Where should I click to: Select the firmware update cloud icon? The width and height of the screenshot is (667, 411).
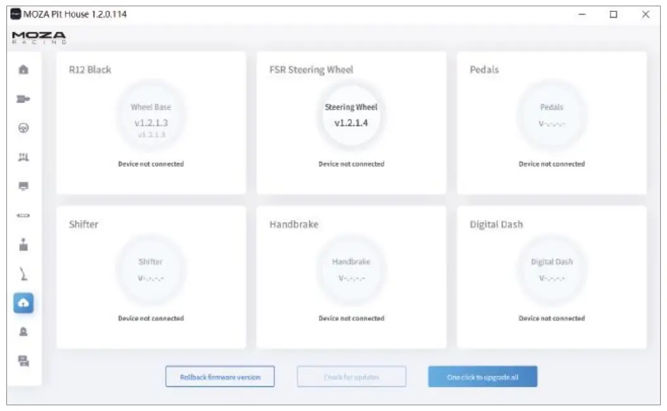24,304
